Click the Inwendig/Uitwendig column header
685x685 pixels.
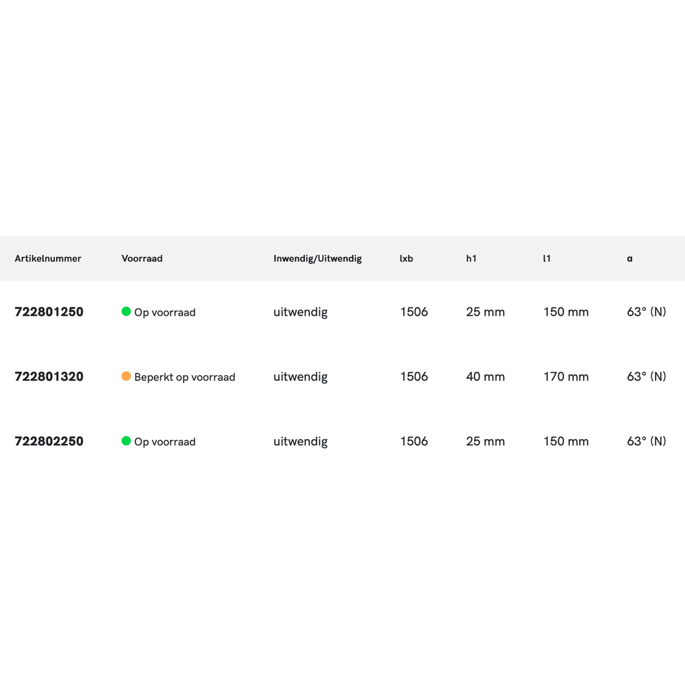pyautogui.click(x=317, y=258)
